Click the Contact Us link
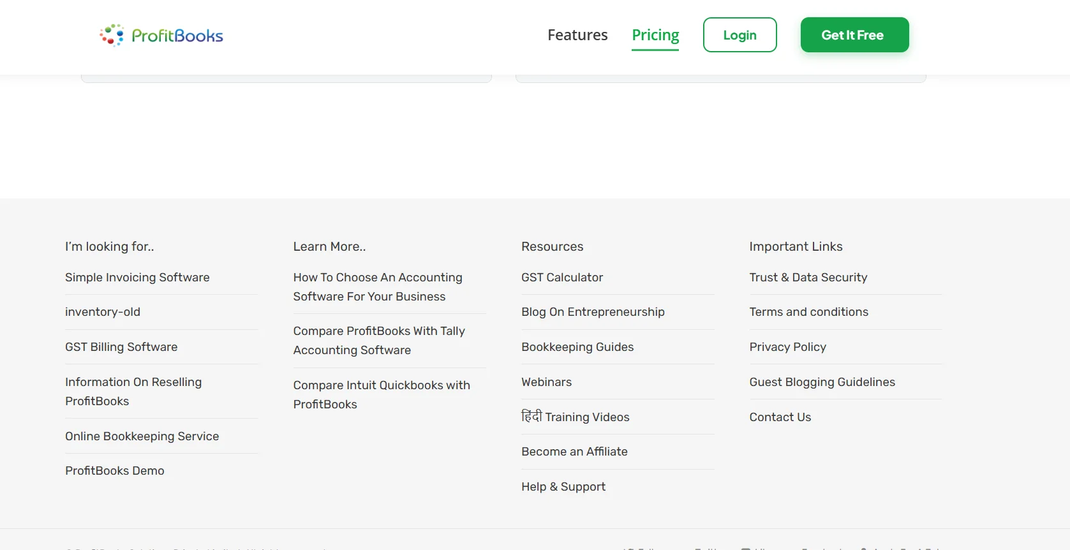 (780, 417)
